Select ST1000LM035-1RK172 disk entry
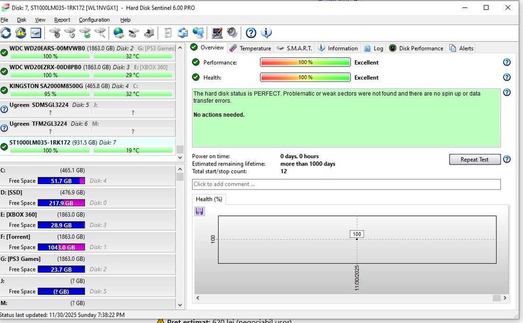This screenshot has height=323, width=523. coord(88,146)
